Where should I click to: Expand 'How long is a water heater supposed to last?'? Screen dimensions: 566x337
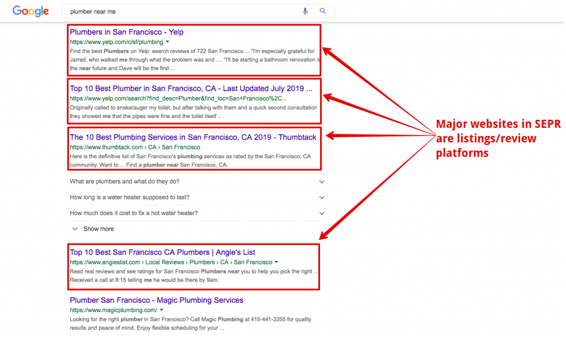click(x=197, y=197)
